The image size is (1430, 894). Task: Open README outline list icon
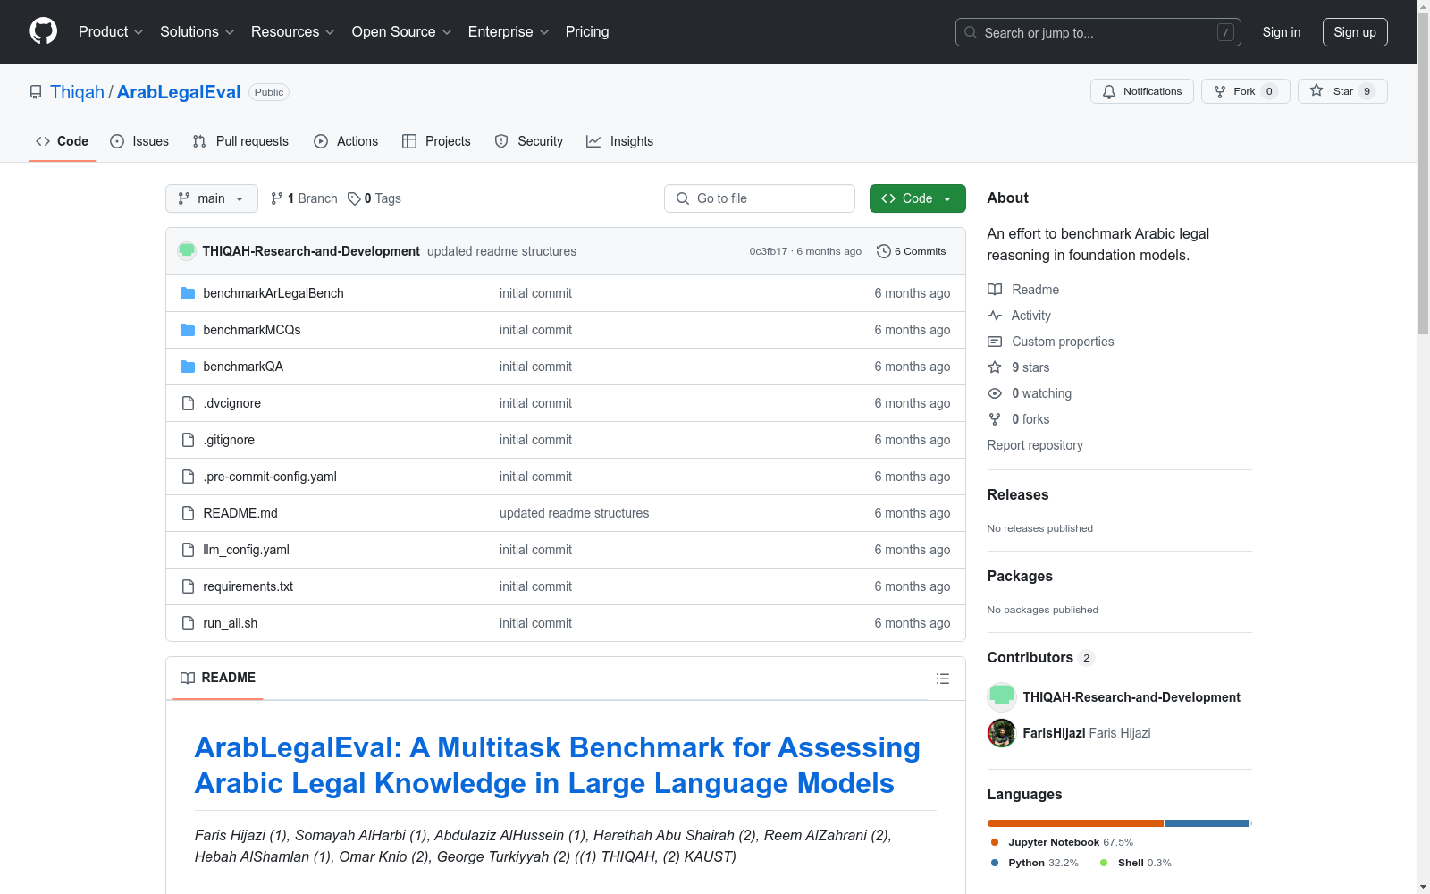click(x=942, y=679)
